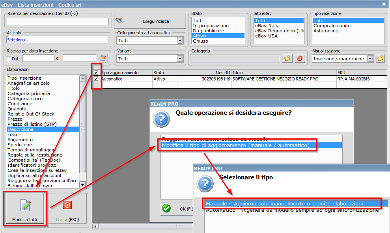Select eBay Italia site
The image size is (390, 233).
(x=279, y=26)
